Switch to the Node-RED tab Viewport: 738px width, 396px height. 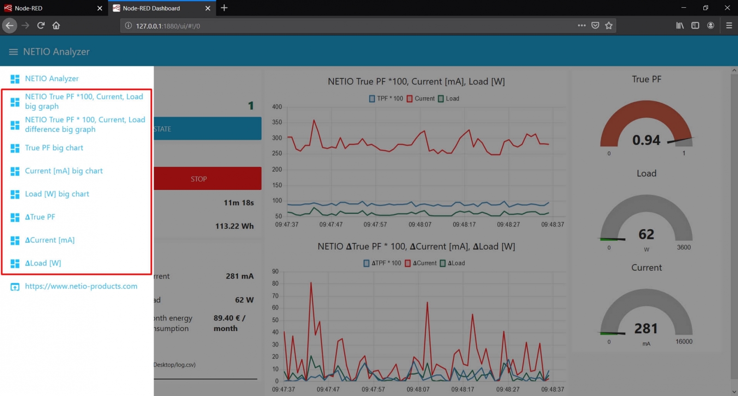54,8
